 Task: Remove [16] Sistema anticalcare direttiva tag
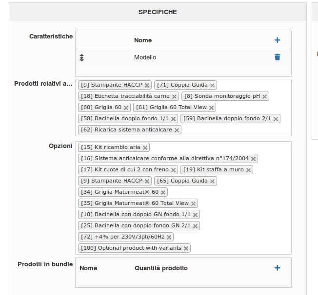253,159
